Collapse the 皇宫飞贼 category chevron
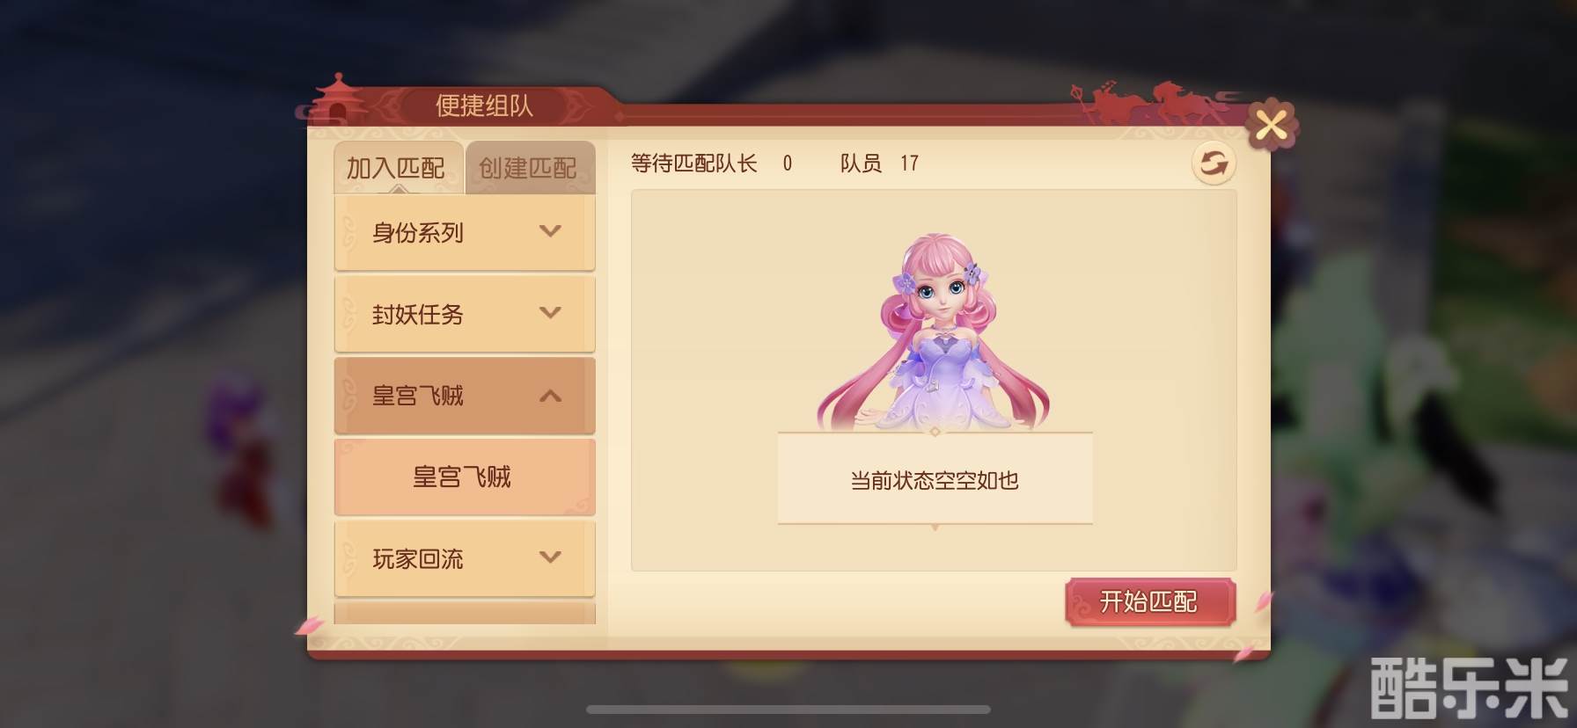Viewport: 1577px width, 728px height. click(550, 396)
